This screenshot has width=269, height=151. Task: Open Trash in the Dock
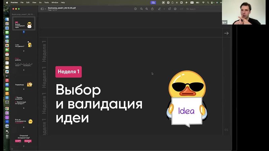[x=7, y=137]
